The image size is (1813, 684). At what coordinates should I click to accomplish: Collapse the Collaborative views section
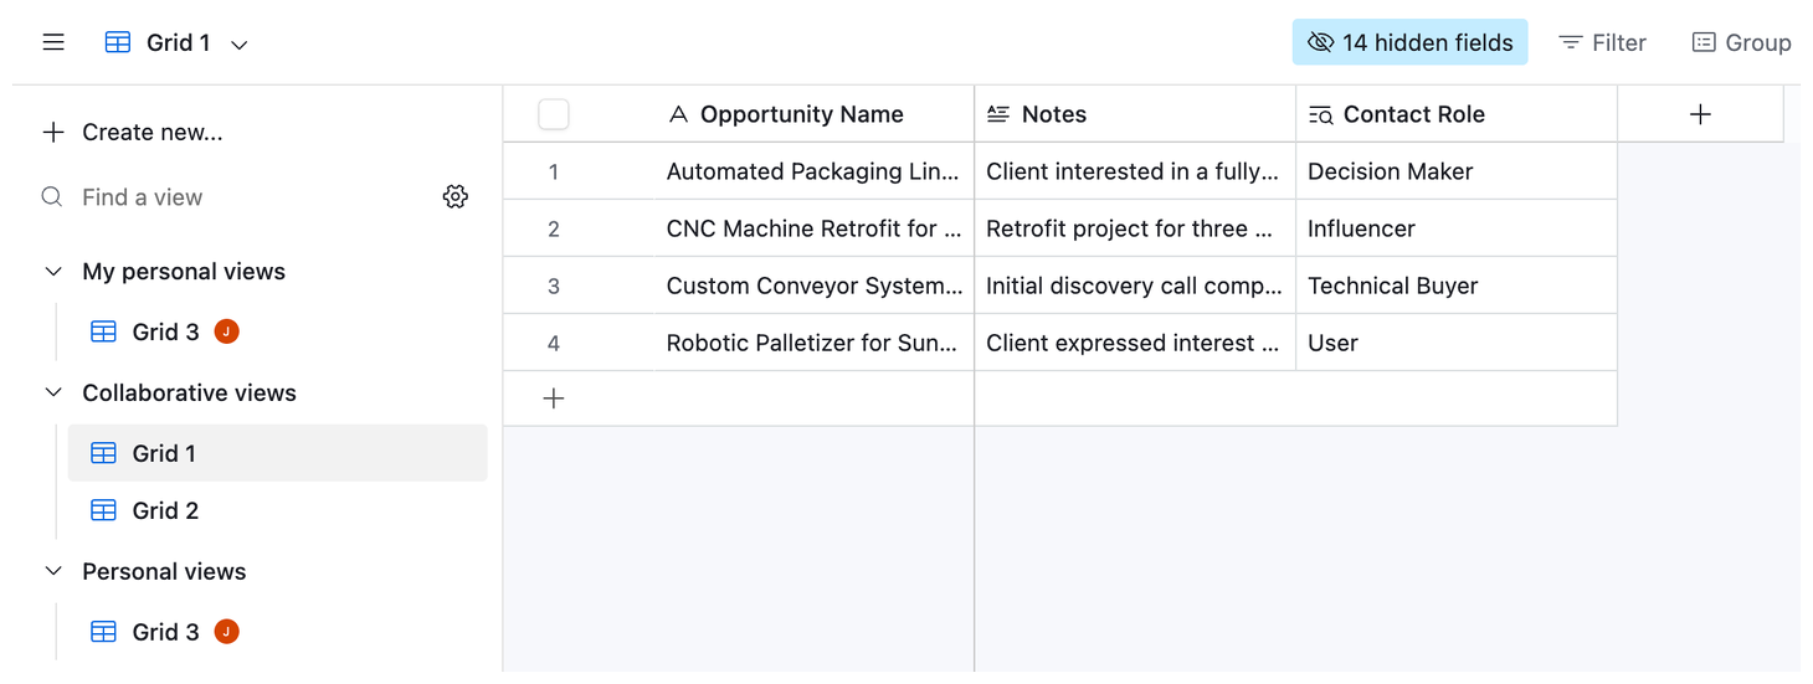point(53,393)
